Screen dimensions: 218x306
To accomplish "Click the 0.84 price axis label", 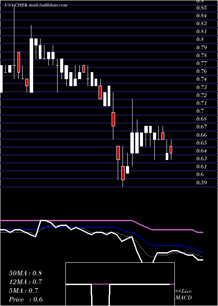I will [201, 16].
